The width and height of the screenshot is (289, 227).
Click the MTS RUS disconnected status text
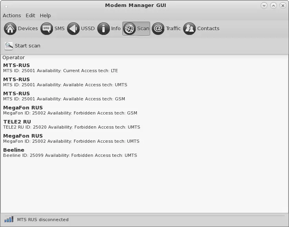[43, 220]
